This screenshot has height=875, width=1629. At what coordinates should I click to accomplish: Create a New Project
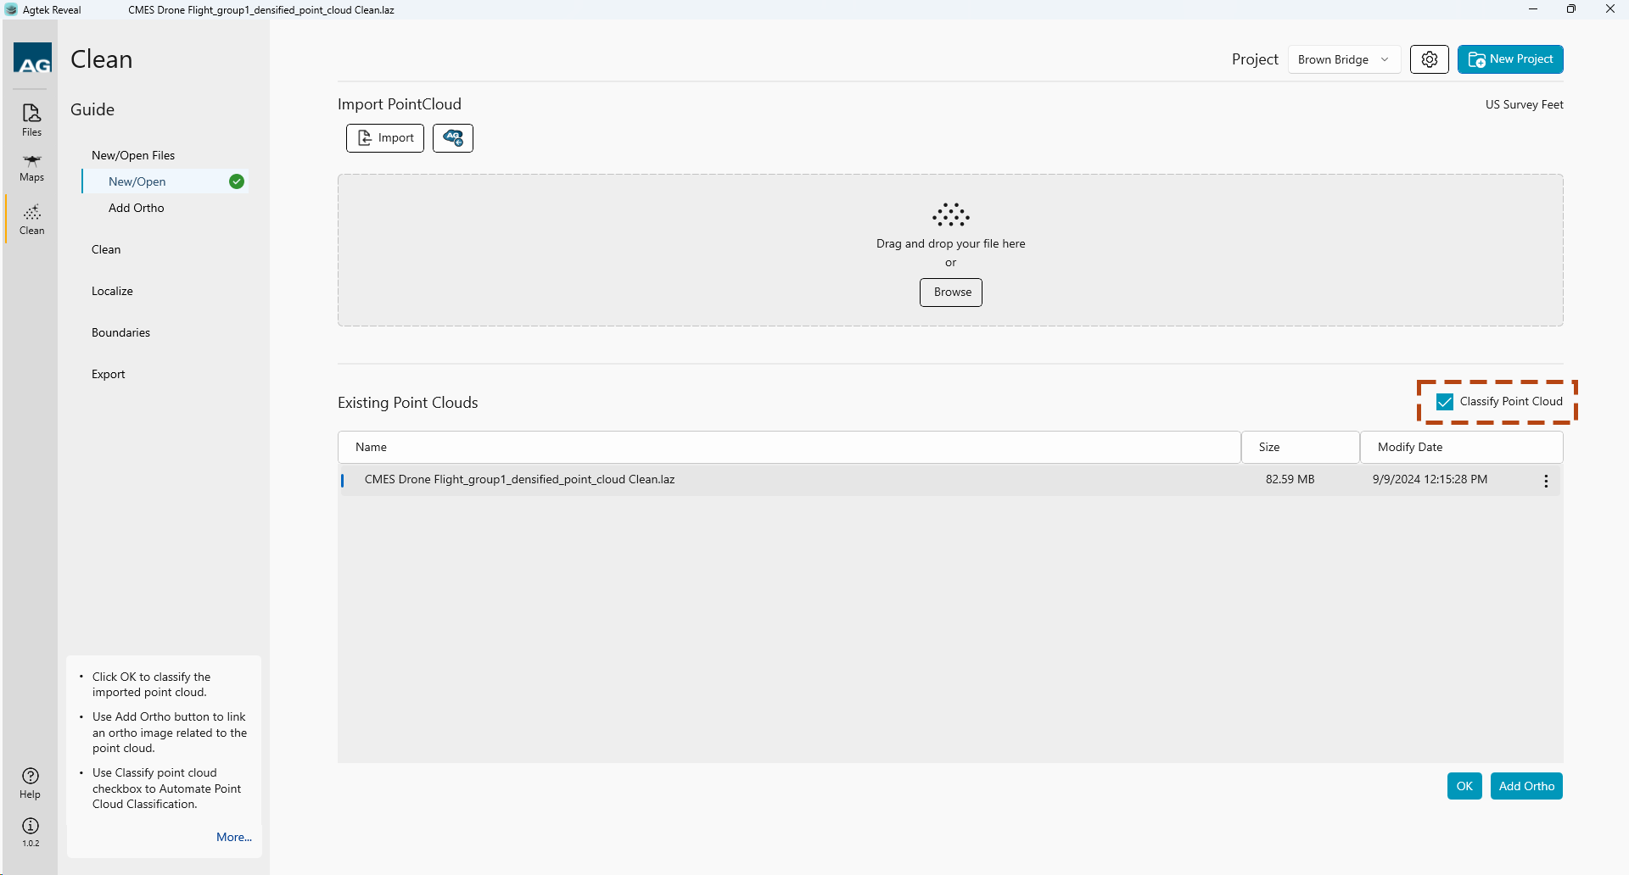[x=1510, y=59]
